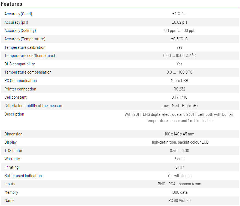Screen dimensions: 240x206
Task: Select the Description text about 201 T DHS electrode
Action: click(x=179, y=117)
